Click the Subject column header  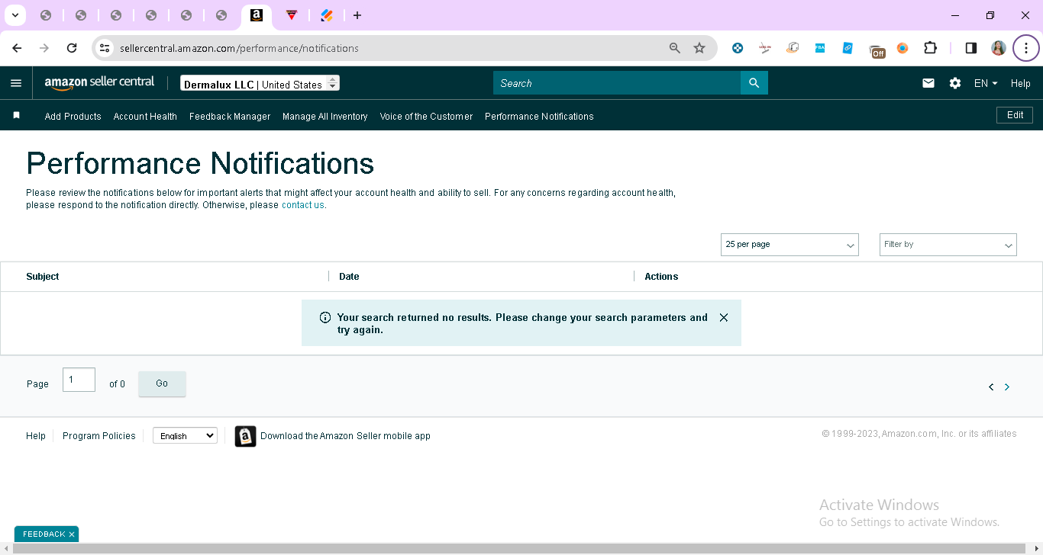coord(43,277)
